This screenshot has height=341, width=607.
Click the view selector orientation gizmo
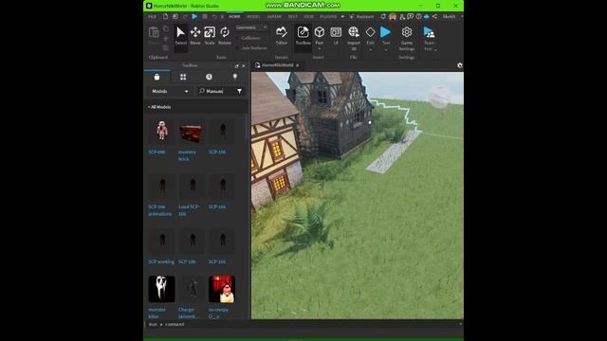click(x=440, y=97)
